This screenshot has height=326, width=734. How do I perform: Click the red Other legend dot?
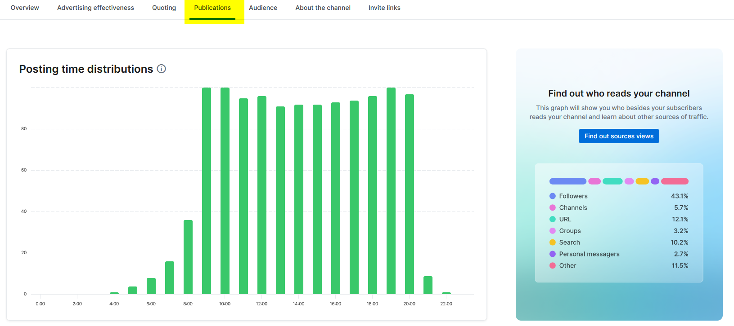pos(553,265)
